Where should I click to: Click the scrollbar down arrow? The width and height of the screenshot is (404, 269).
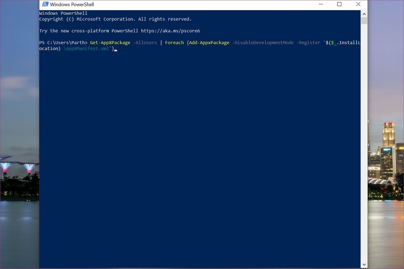(364, 264)
